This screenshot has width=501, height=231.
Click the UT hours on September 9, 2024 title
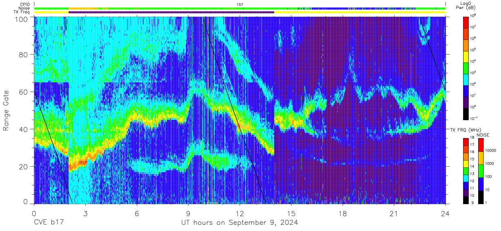[239, 223]
